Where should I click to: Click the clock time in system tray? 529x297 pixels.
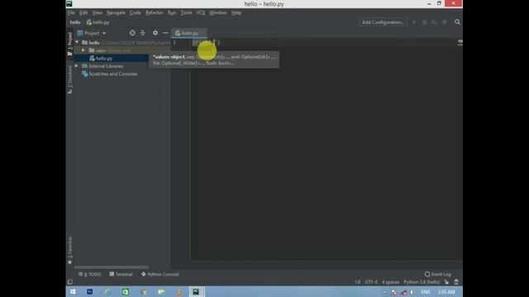point(446,292)
